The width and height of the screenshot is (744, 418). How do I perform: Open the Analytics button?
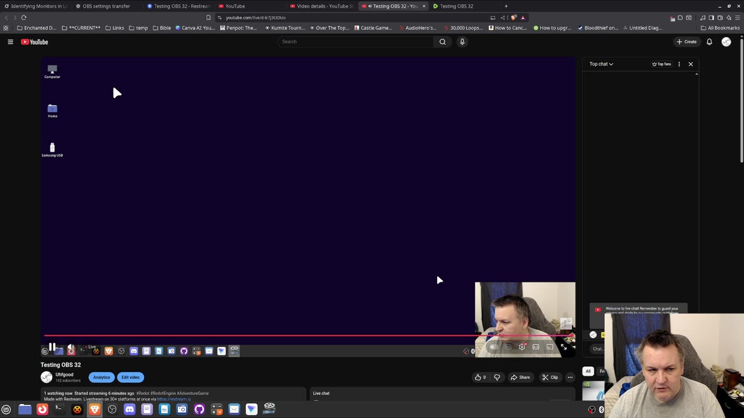click(101, 377)
